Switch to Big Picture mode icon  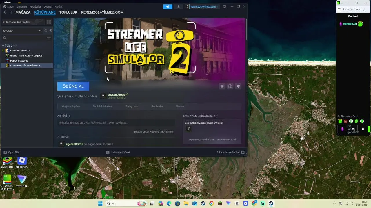224,7
